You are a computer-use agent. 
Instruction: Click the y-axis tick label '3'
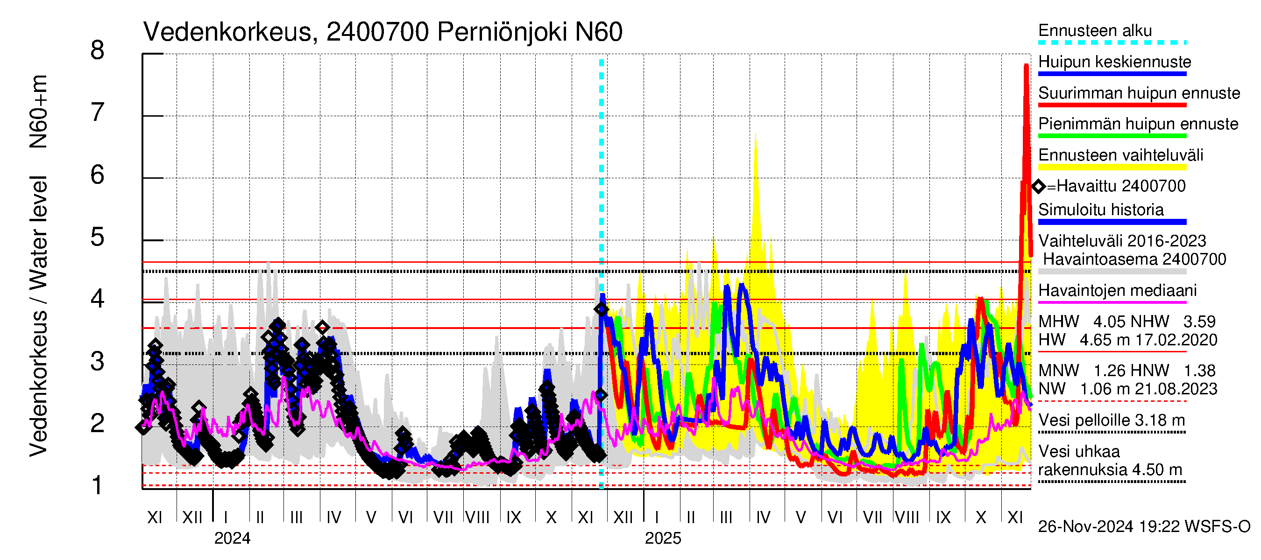point(98,361)
